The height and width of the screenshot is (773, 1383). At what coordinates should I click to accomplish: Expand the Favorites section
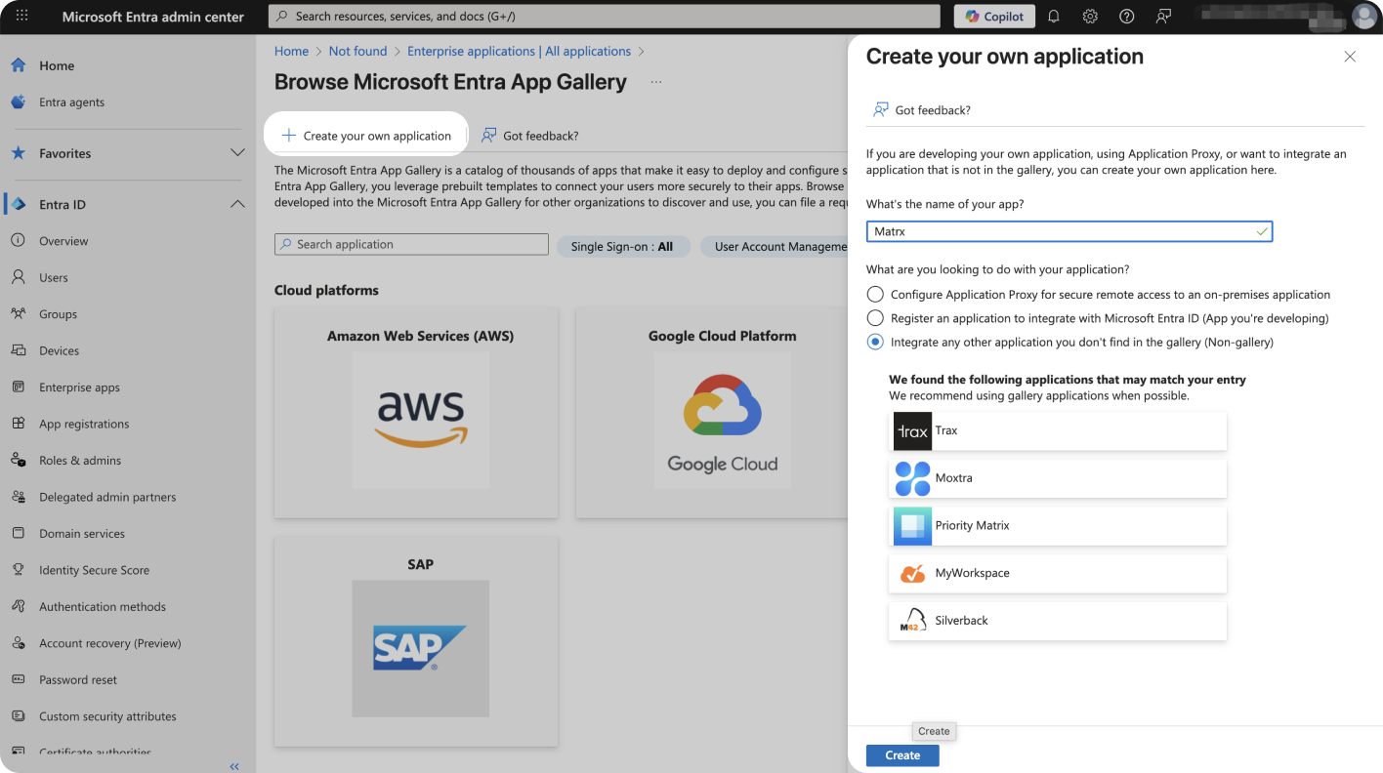pyautogui.click(x=236, y=153)
